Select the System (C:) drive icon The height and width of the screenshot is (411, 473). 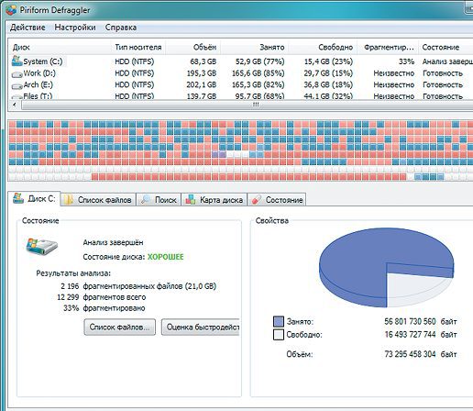pyautogui.click(x=16, y=61)
